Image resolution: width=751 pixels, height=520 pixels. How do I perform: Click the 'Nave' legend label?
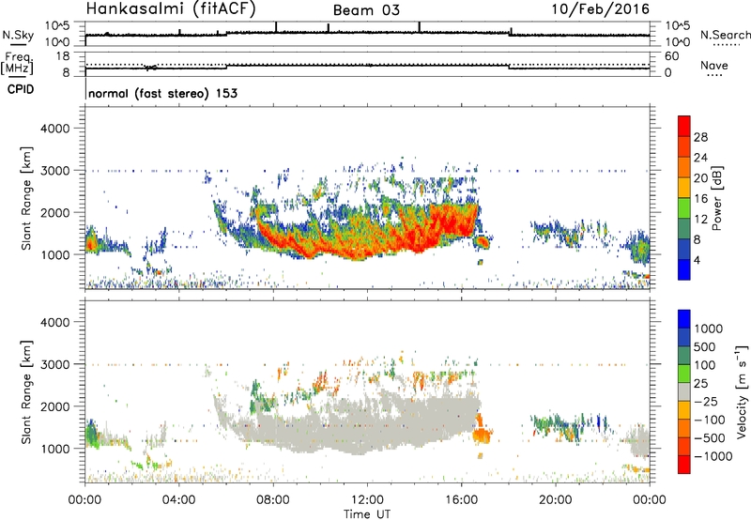[714, 65]
